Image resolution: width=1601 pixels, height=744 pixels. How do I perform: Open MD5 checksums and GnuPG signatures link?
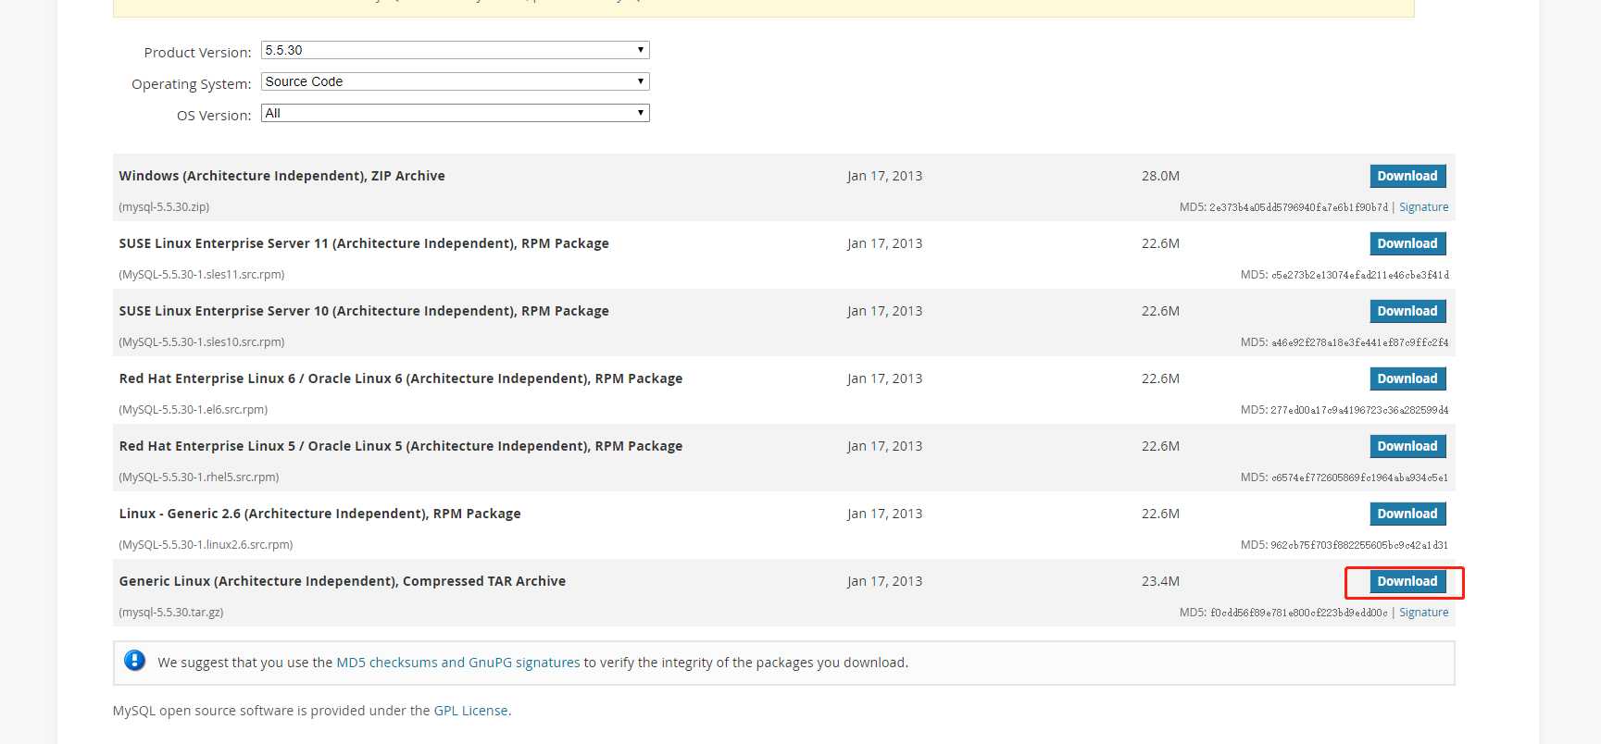pyautogui.click(x=457, y=663)
